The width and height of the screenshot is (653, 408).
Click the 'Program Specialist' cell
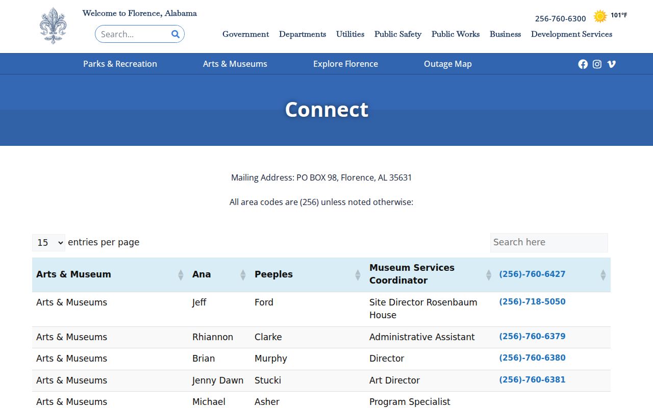(x=430, y=402)
